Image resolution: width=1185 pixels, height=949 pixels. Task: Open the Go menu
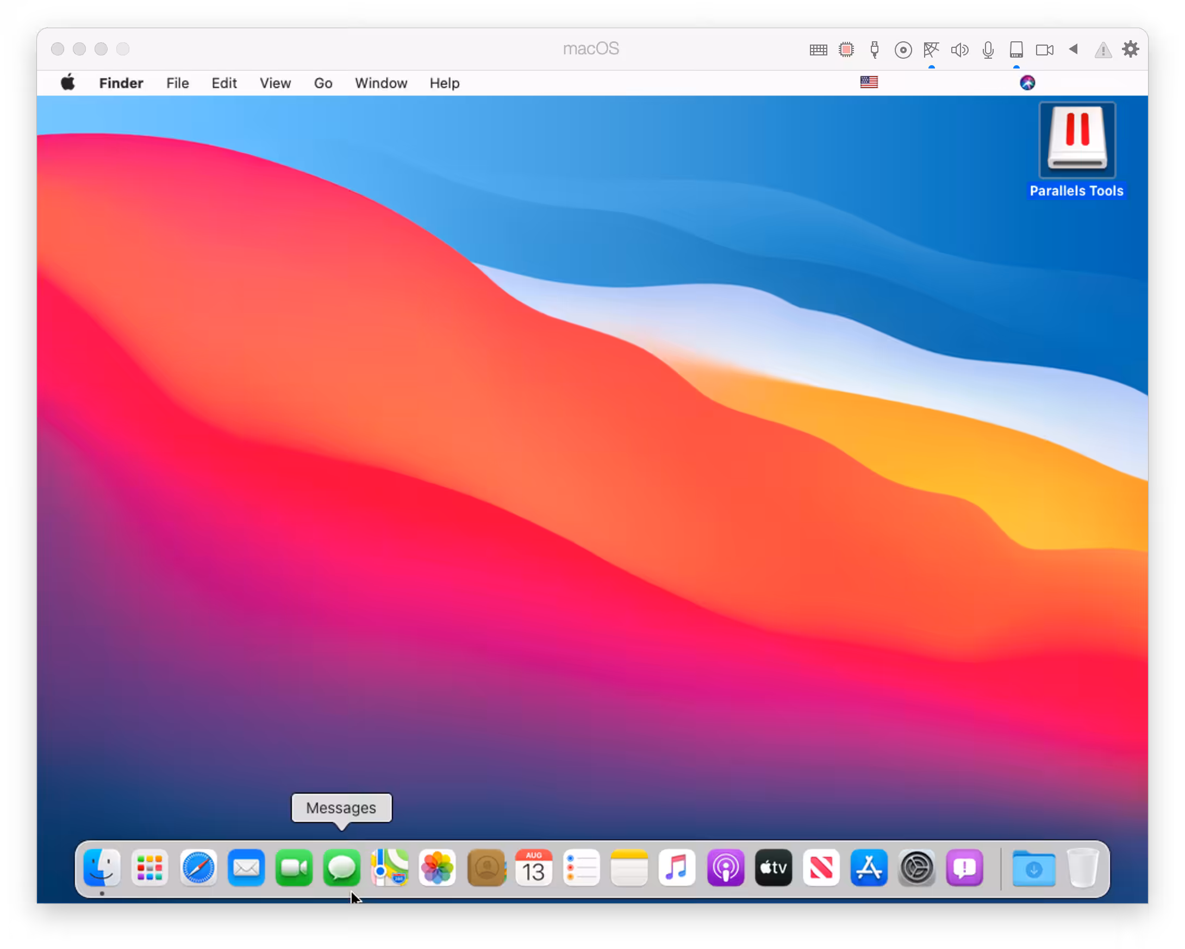pyautogui.click(x=323, y=83)
